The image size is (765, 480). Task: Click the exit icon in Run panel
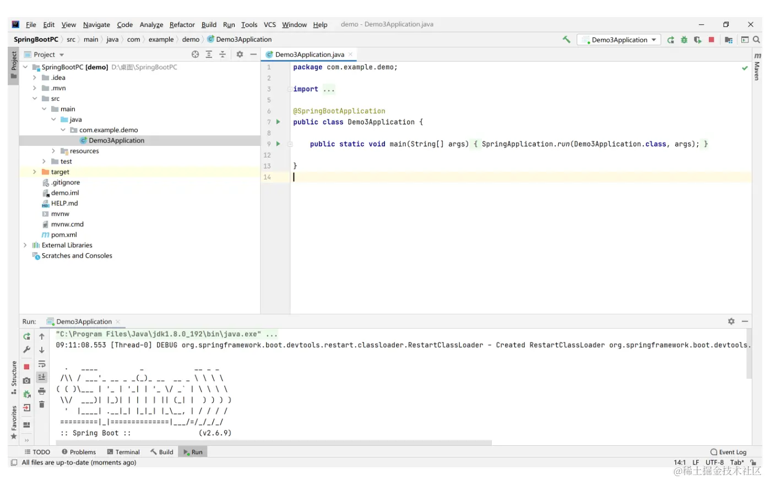26,408
